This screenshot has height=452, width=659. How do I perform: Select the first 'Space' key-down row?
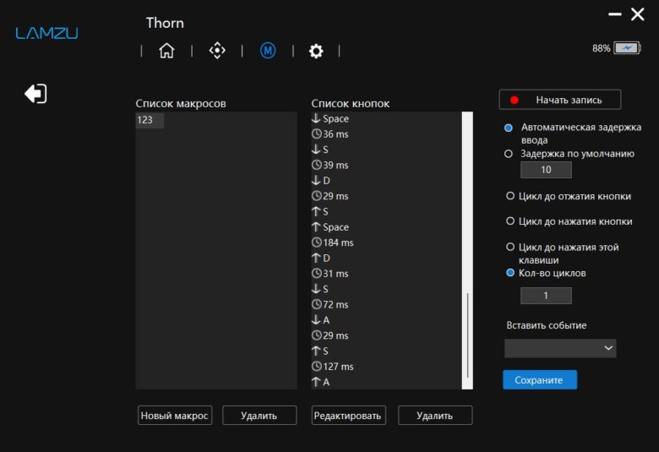(x=386, y=118)
